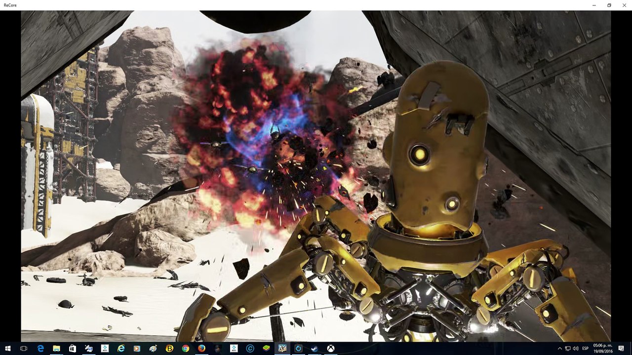
Task: Open network status in system tray
Action: (568, 349)
